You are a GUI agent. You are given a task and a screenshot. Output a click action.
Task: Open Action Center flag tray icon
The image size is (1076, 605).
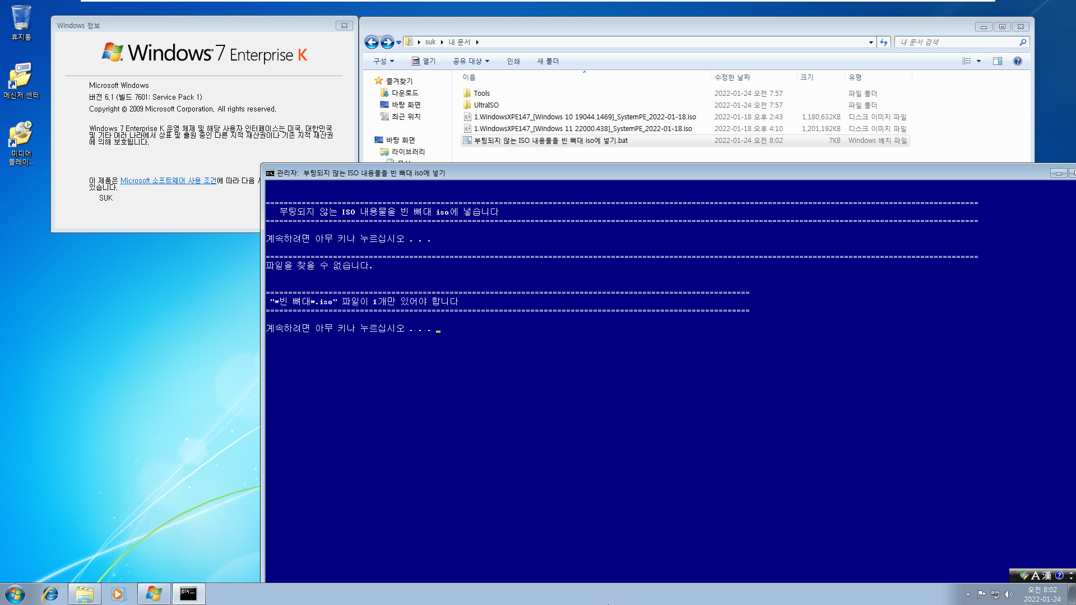[x=981, y=594]
